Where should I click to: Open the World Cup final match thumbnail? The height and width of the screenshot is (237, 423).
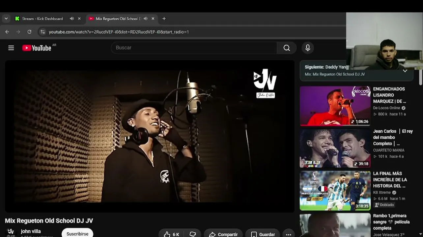coord(335,191)
